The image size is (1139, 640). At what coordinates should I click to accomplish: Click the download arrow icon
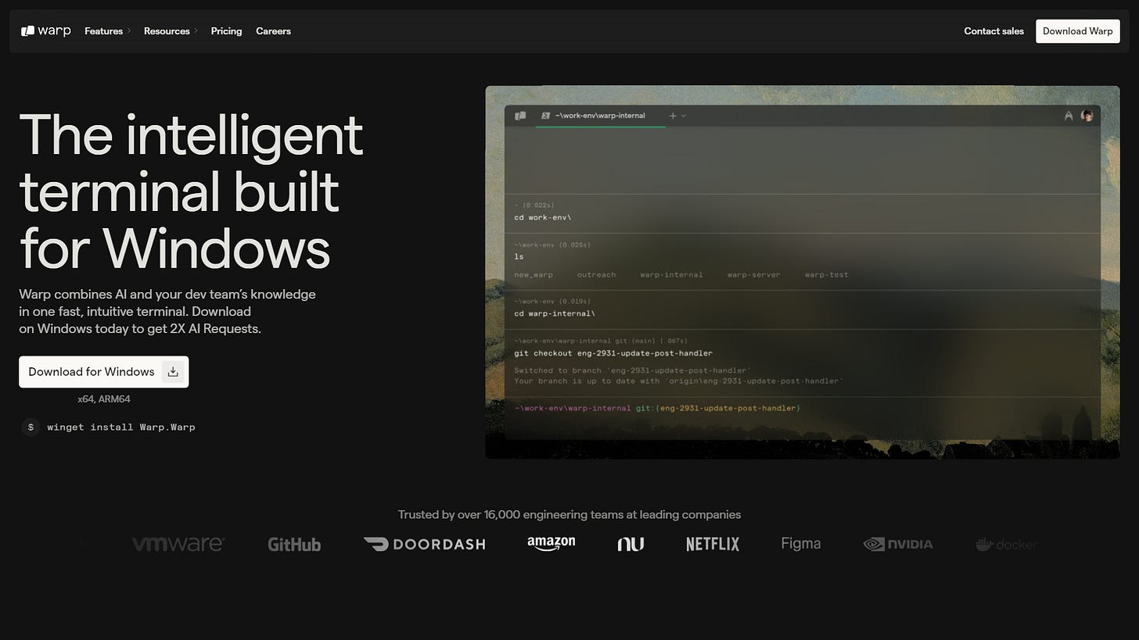(173, 372)
